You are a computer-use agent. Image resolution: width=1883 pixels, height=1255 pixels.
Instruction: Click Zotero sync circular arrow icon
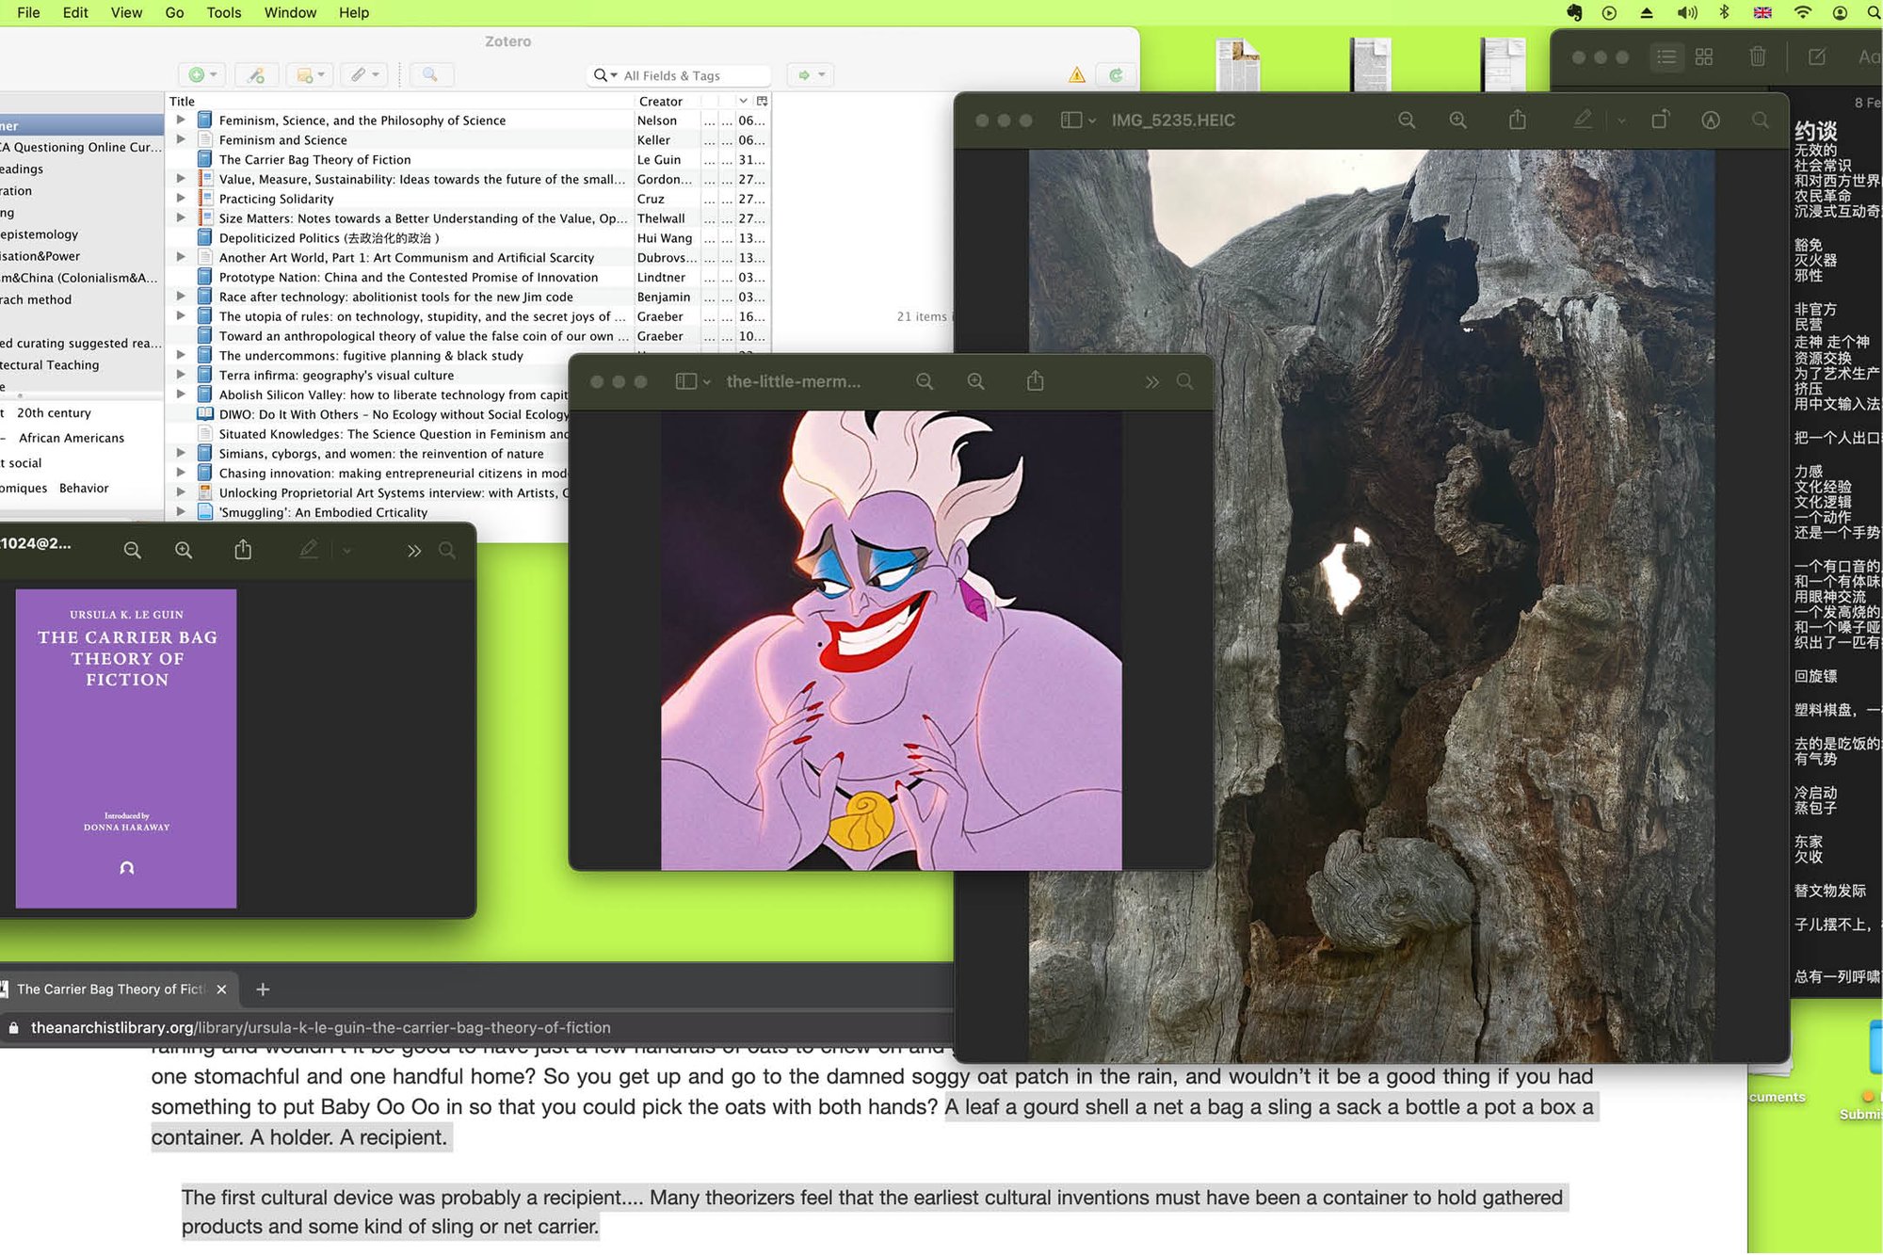pyautogui.click(x=1116, y=75)
